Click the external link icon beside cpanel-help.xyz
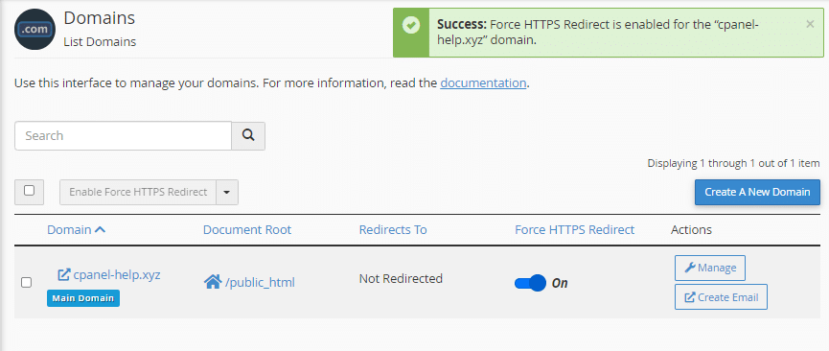This screenshot has width=829, height=351. click(x=63, y=275)
